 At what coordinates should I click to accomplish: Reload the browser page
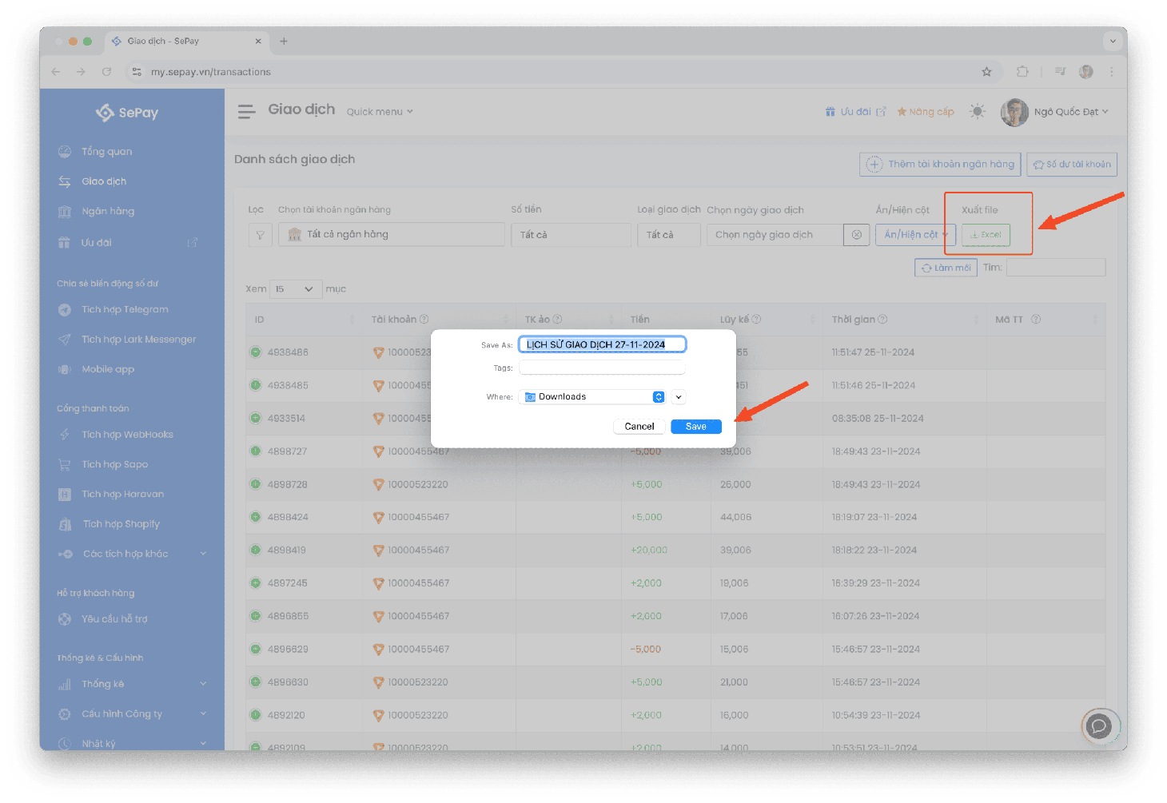tap(106, 72)
